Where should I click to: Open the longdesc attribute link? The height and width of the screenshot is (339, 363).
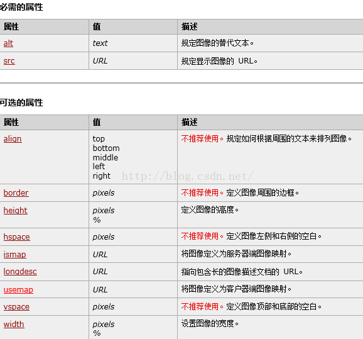(x=20, y=272)
